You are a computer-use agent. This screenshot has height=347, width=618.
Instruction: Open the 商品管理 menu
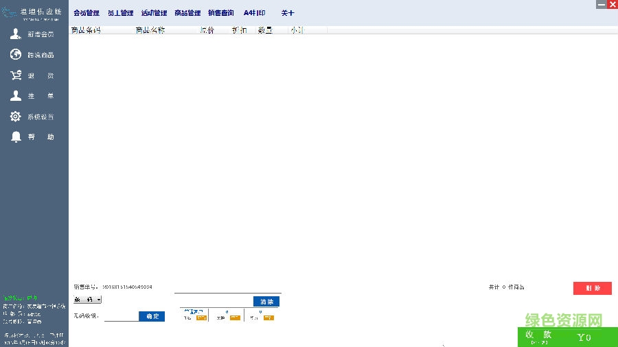click(187, 13)
